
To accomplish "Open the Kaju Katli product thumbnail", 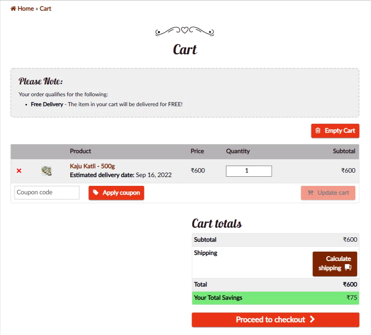I will tap(46, 171).
